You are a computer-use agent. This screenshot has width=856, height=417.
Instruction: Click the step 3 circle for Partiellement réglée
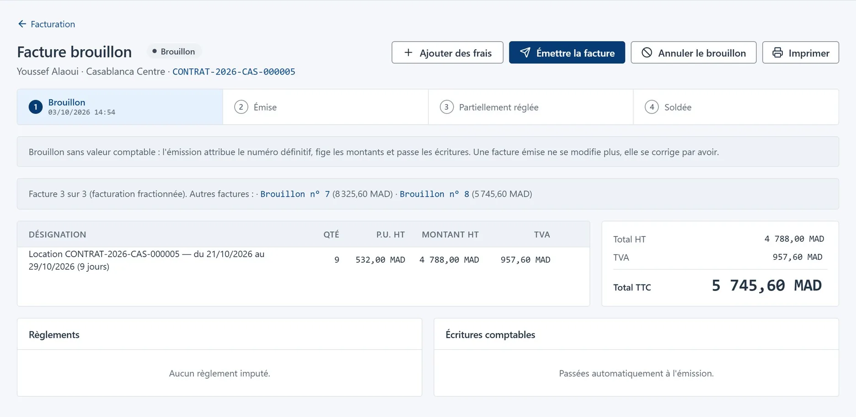pos(446,107)
